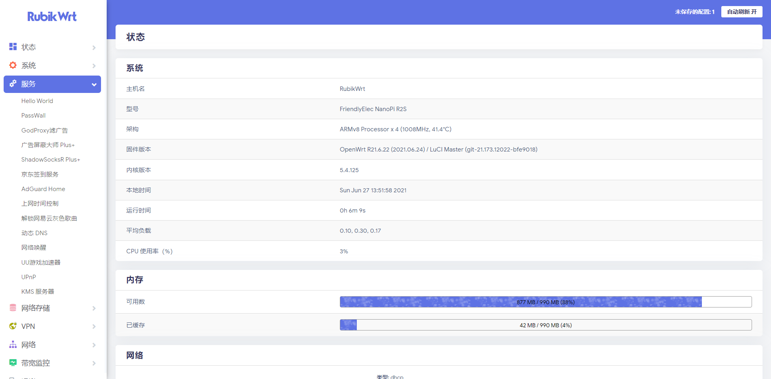Image resolution: width=771 pixels, height=379 pixels.
Task: Expand the 系统 menu chevron
Action: pos(94,65)
